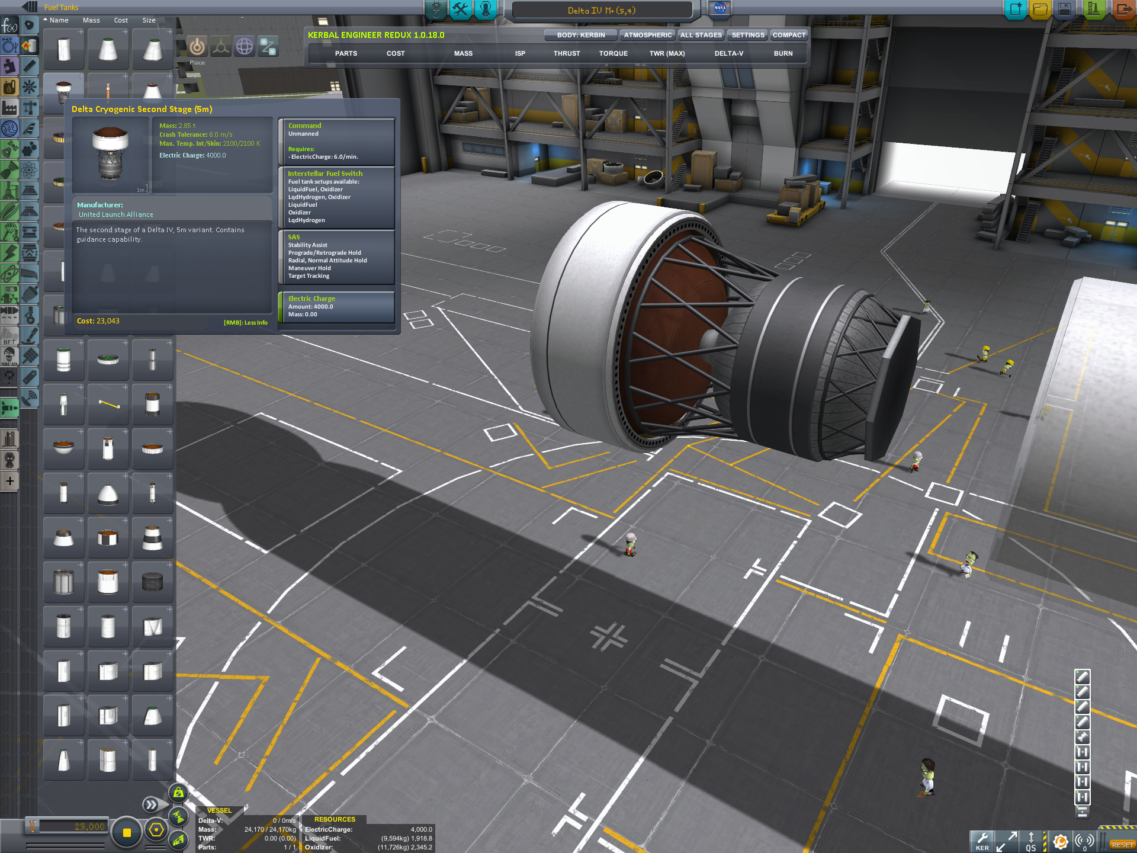This screenshot has height=853, width=1137.
Task: Select the engine stage icon in staging
Action: click(x=1082, y=737)
